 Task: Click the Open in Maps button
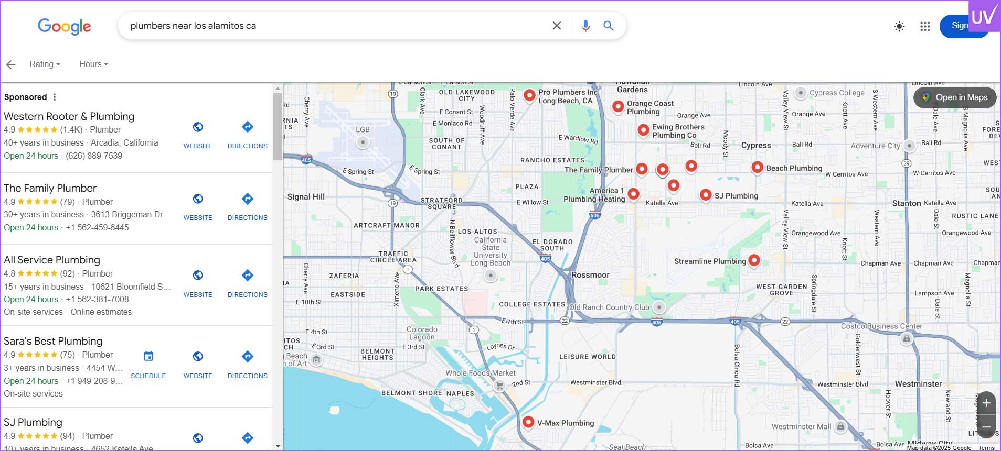955,97
